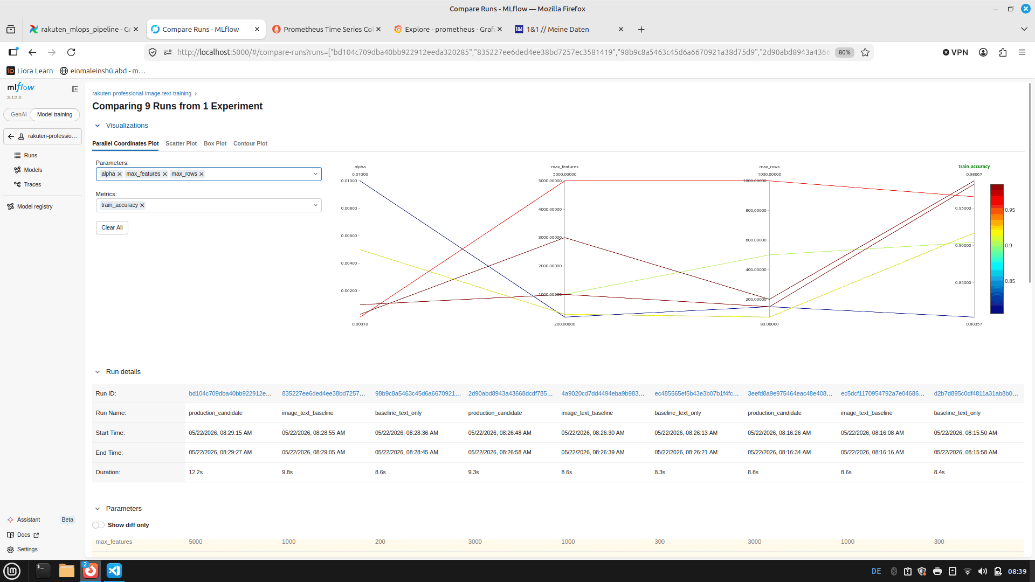Select GenAI mode toggle

[x=18, y=114]
